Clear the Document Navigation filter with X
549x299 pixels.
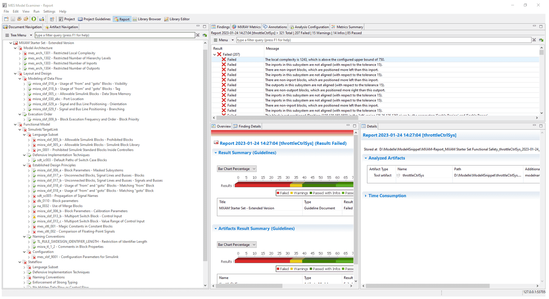[x=198, y=35]
